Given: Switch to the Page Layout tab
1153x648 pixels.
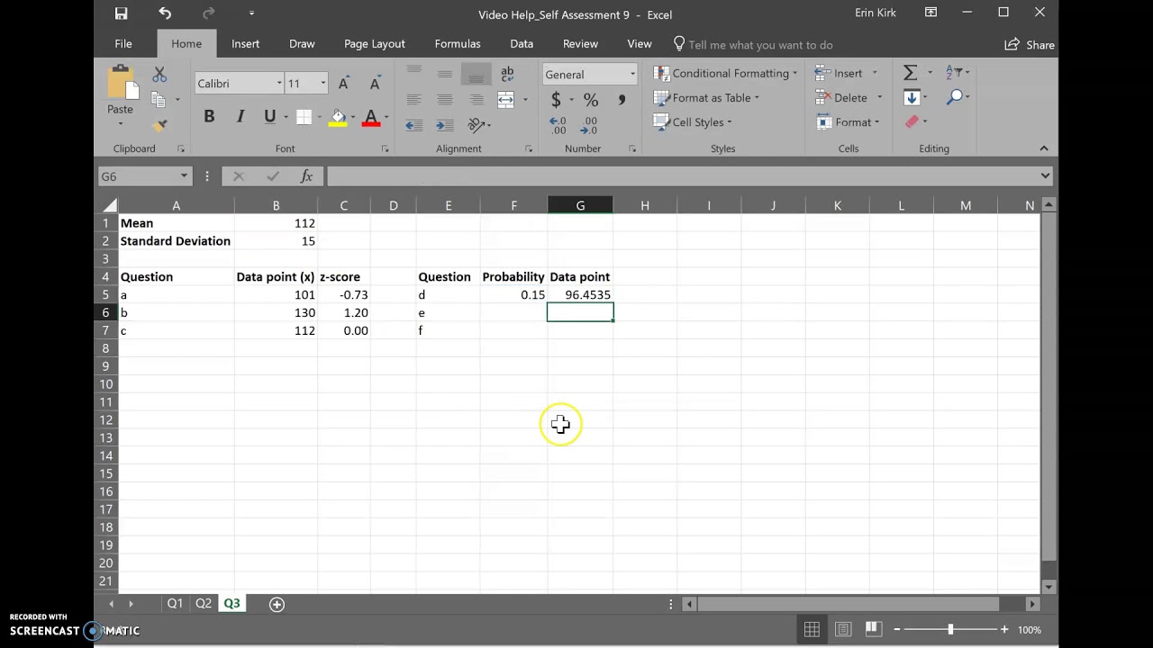Looking at the screenshot, I should pos(375,43).
